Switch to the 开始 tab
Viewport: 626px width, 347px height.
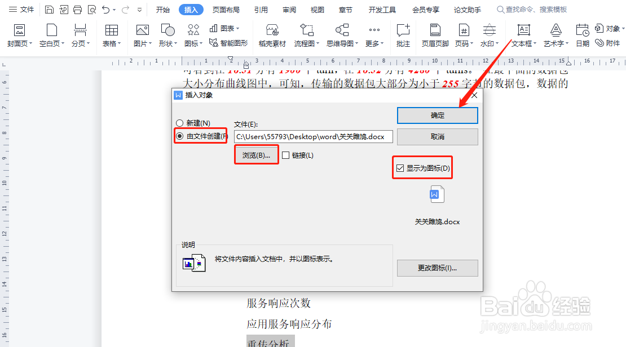163,10
